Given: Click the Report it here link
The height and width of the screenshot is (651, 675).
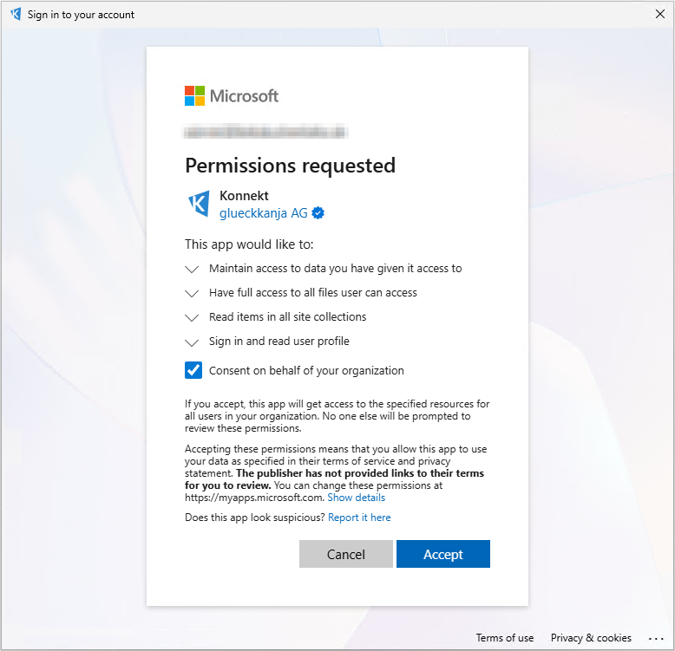Looking at the screenshot, I should pos(359,518).
